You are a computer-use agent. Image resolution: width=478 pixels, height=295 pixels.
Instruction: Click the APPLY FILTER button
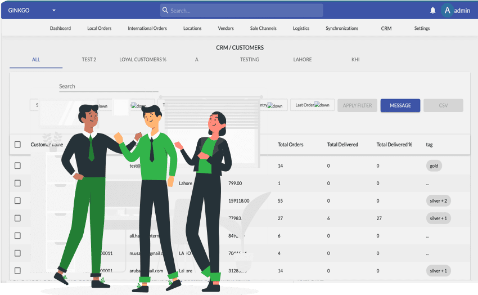pyautogui.click(x=357, y=105)
